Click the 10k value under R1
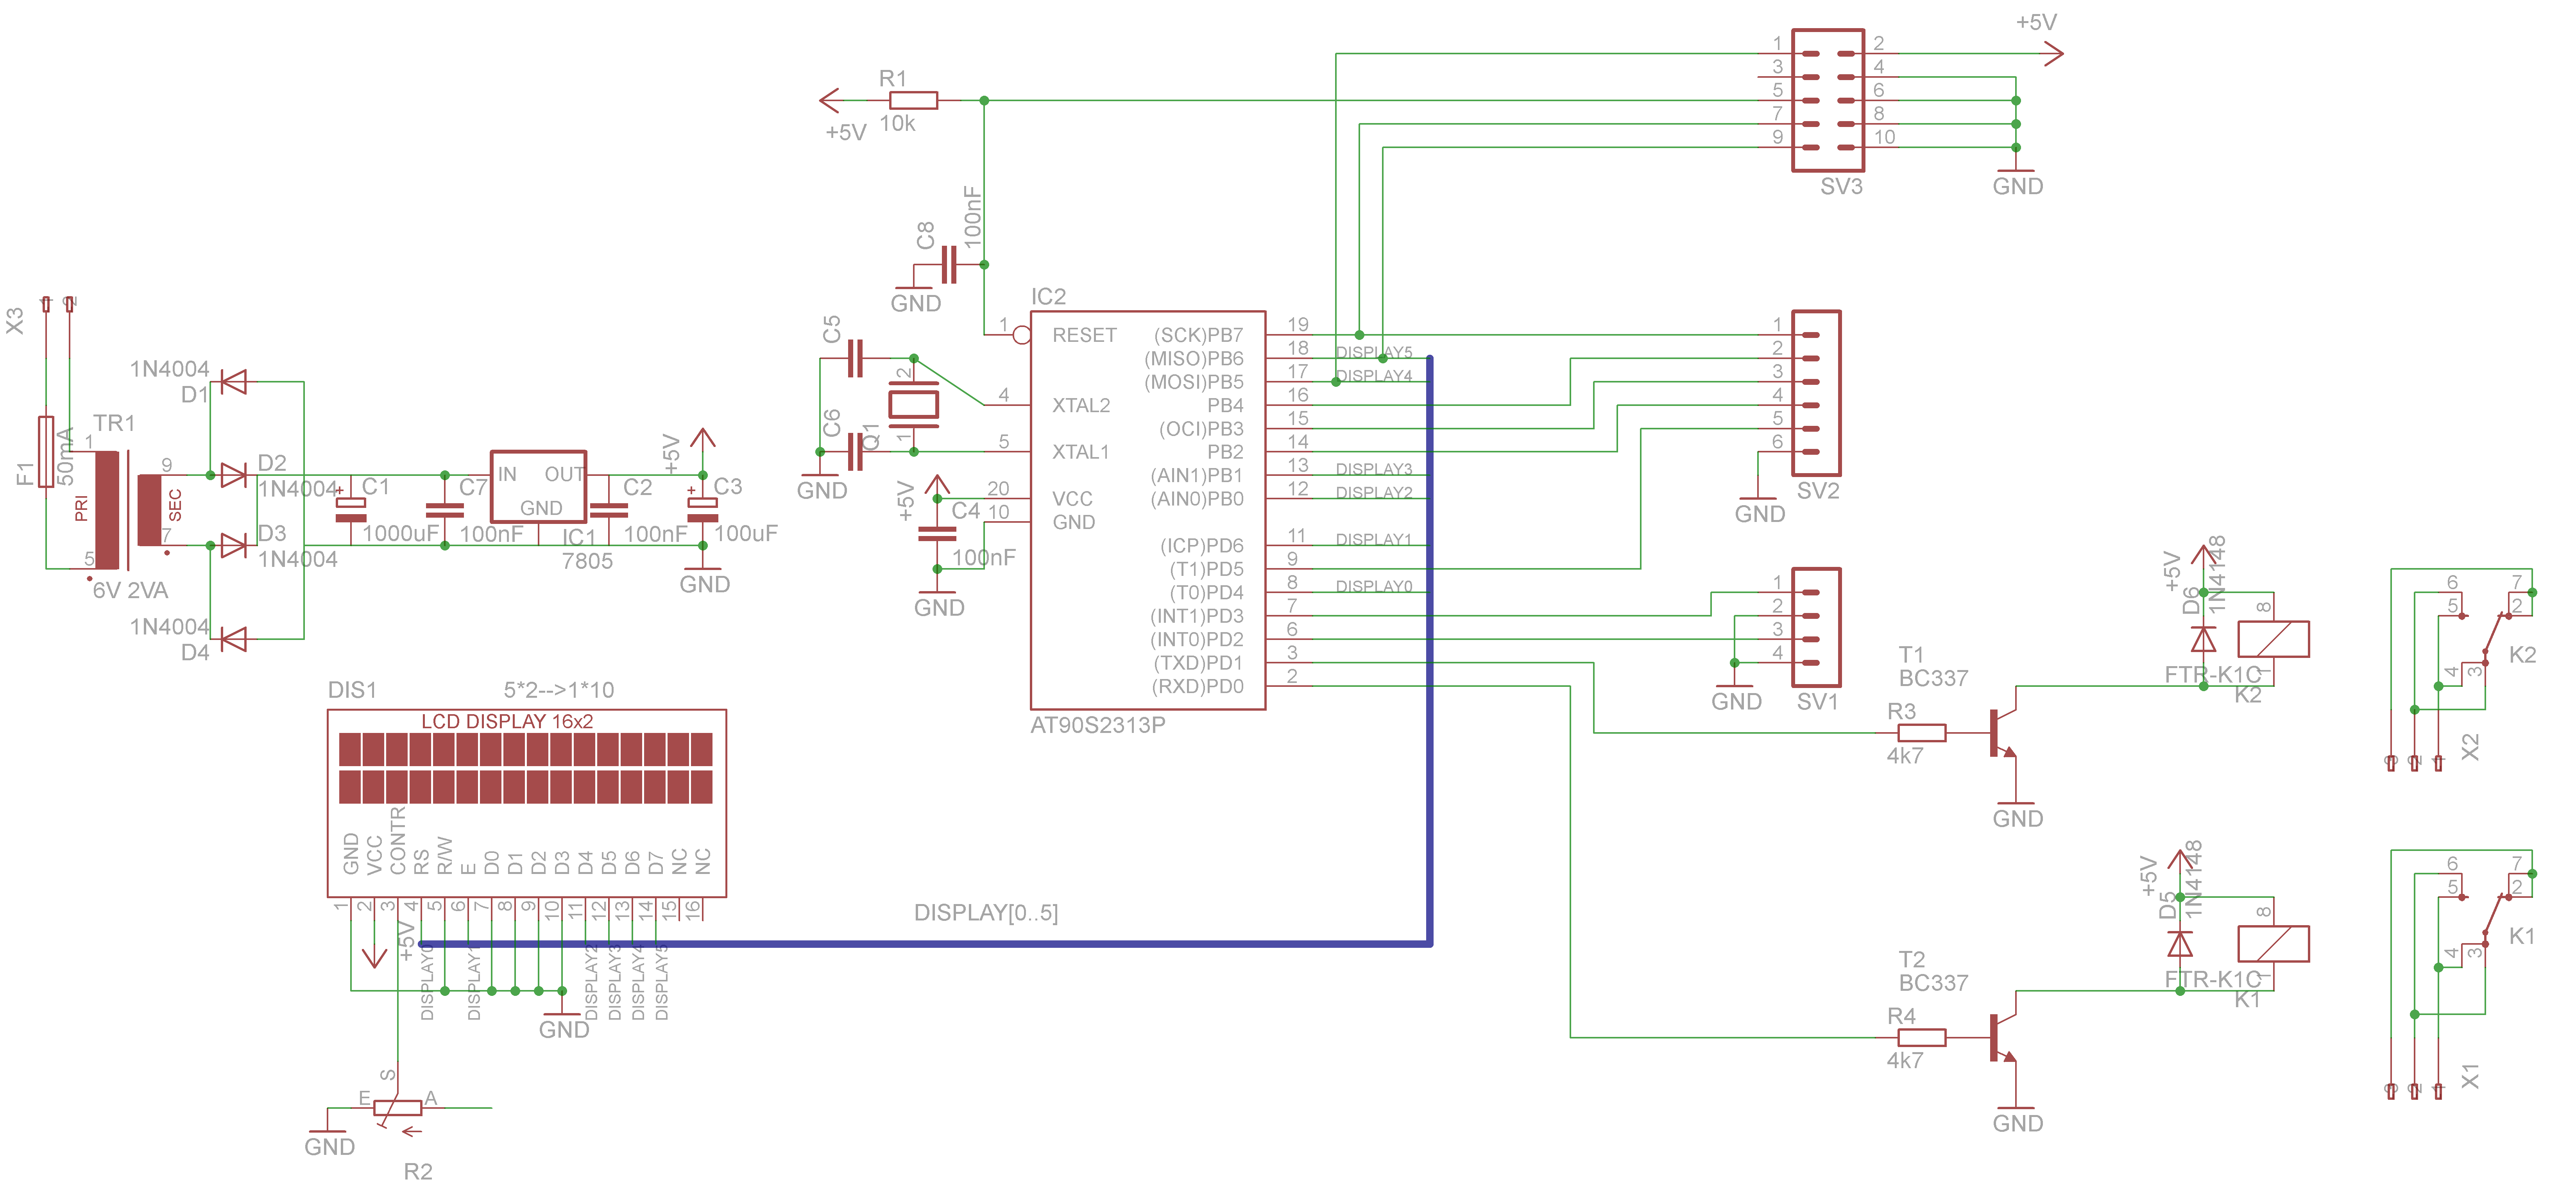2576x1192 pixels. 897,123
